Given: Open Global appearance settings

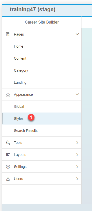Looking at the screenshot, I should pyautogui.click(x=42, y=107).
